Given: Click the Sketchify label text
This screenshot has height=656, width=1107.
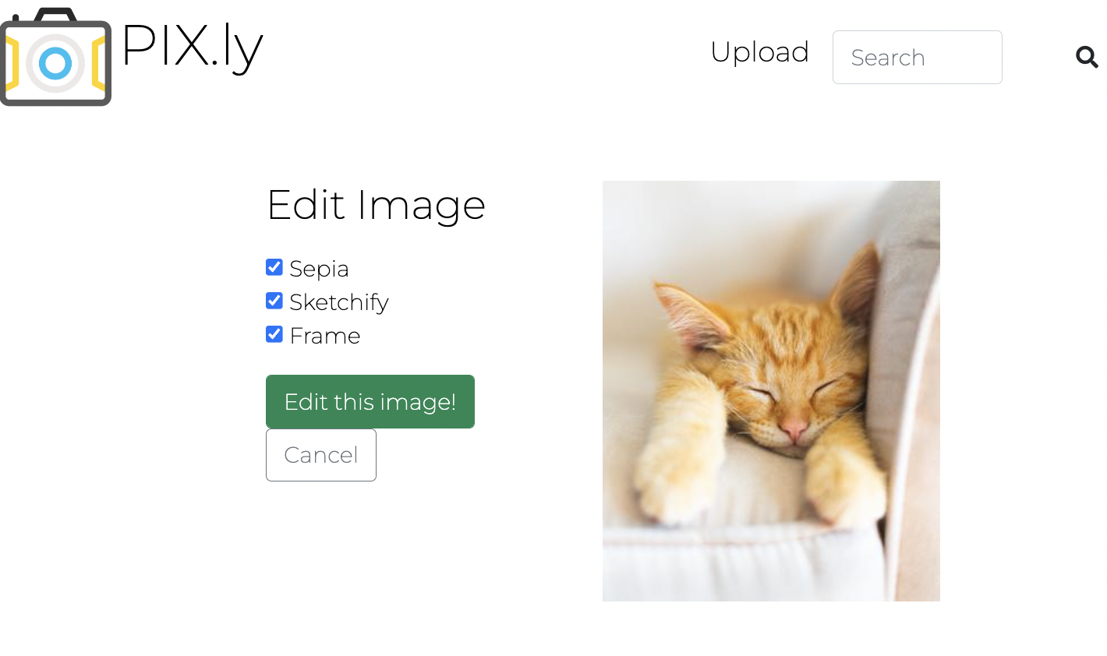Looking at the screenshot, I should tap(338, 302).
